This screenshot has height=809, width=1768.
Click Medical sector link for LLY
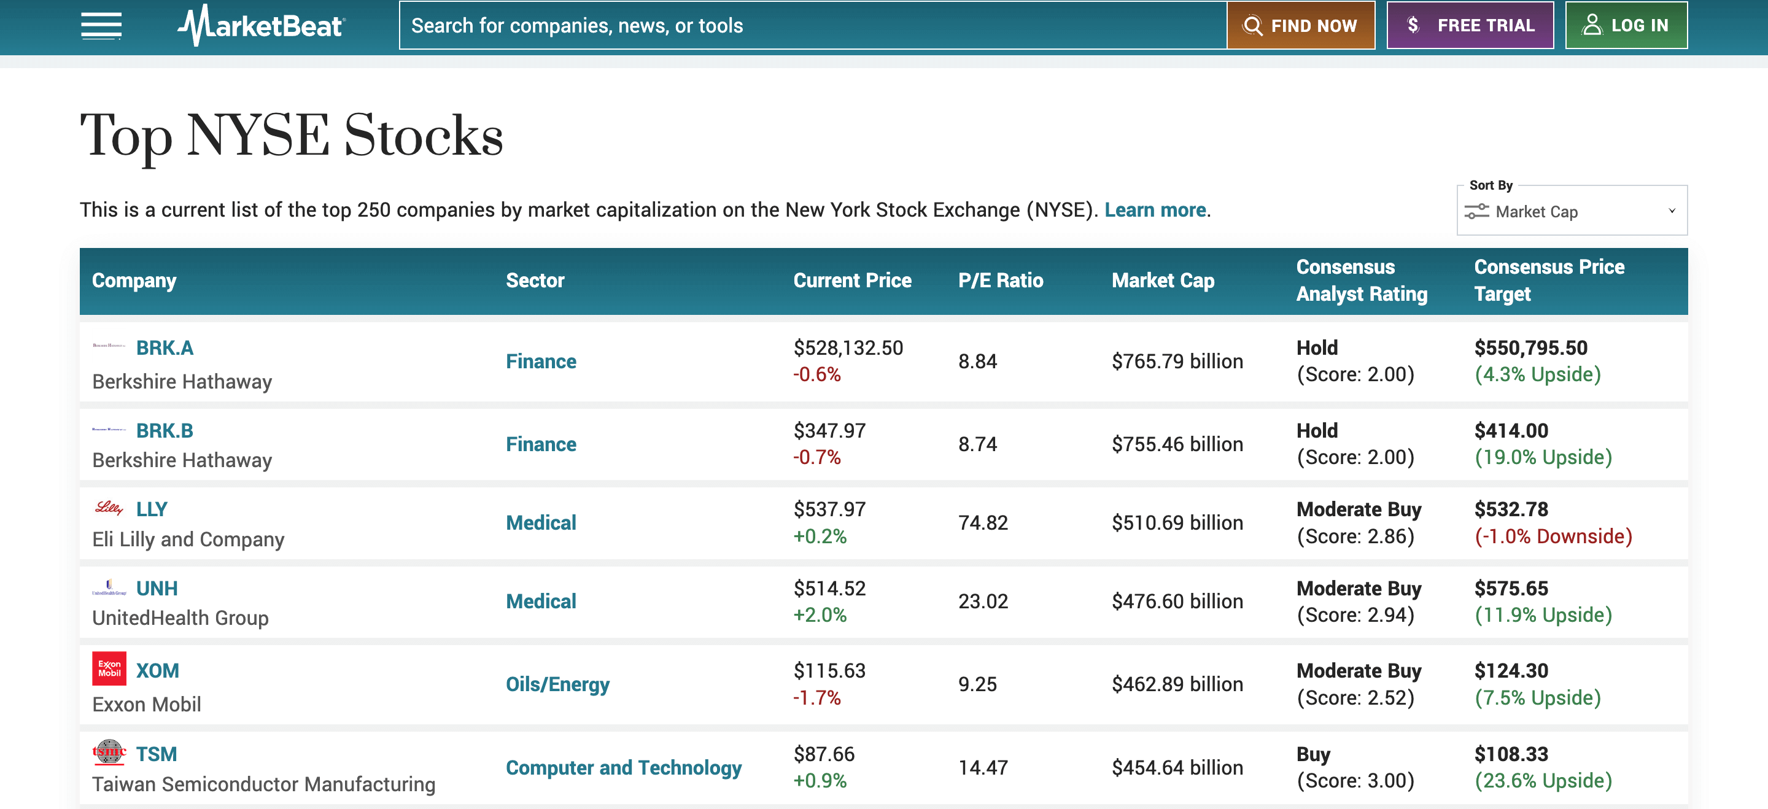(541, 523)
